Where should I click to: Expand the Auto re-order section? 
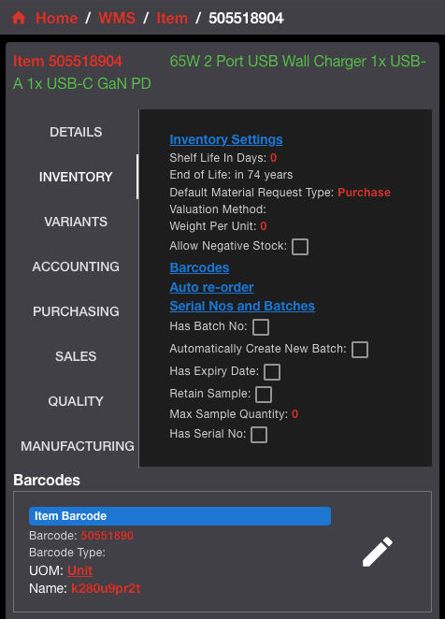point(211,287)
